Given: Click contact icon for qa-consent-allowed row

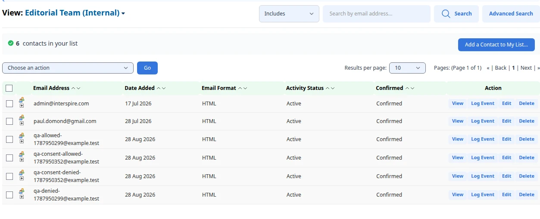Looking at the screenshot, I should (22, 154).
